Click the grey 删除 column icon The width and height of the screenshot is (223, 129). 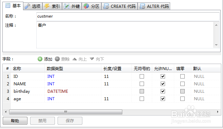point(57,59)
